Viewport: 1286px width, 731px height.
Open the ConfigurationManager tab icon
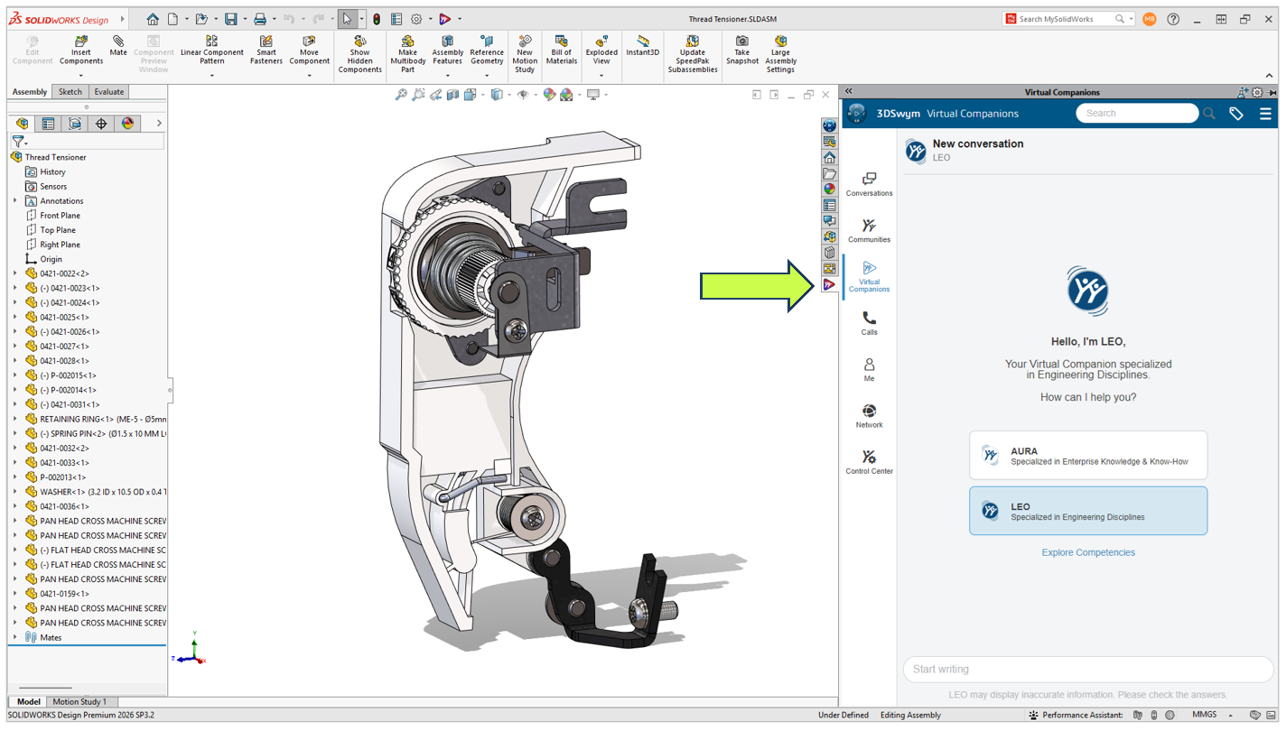(x=75, y=124)
